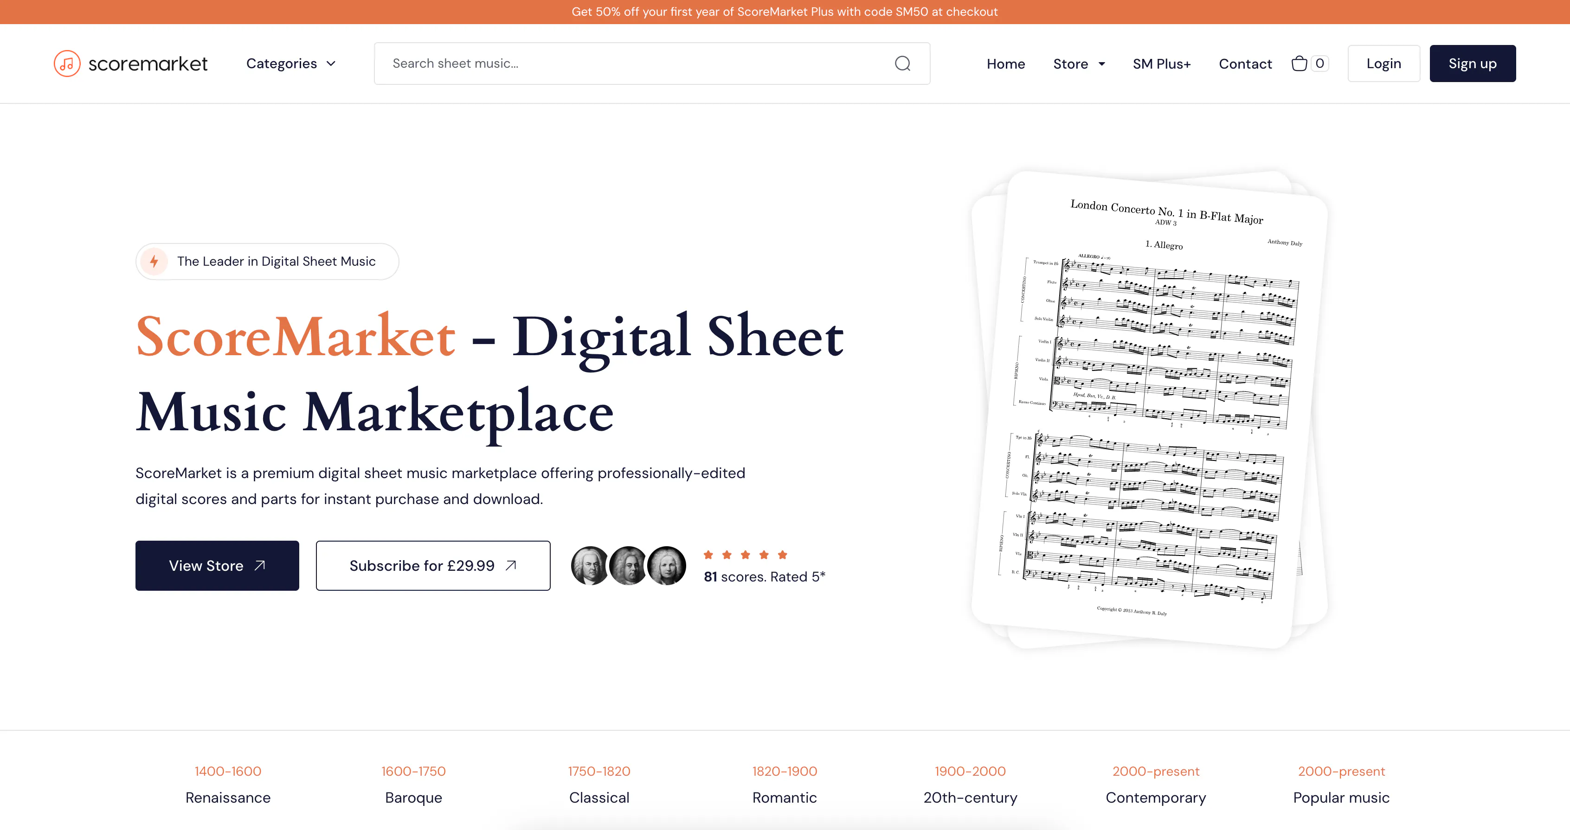Click the Sign up button
This screenshot has width=1570, height=830.
click(1473, 64)
